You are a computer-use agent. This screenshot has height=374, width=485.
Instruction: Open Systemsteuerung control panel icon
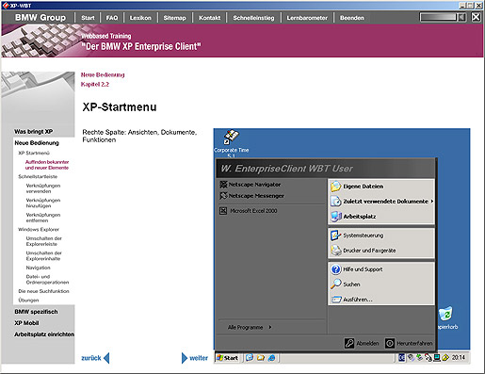coord(335,236)
